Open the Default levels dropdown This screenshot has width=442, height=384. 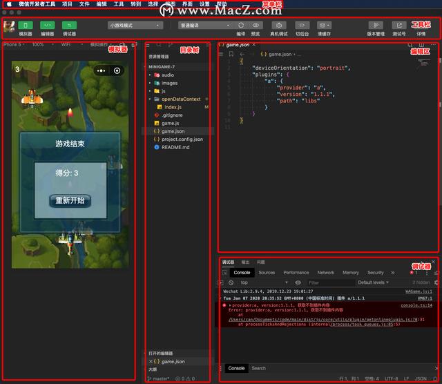[373, 282]
